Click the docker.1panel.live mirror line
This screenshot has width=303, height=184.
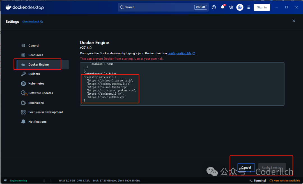pos(109,84)
